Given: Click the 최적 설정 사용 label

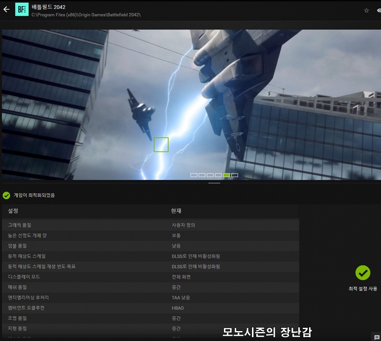Looking at the screenshot, I should click(363, 289).
